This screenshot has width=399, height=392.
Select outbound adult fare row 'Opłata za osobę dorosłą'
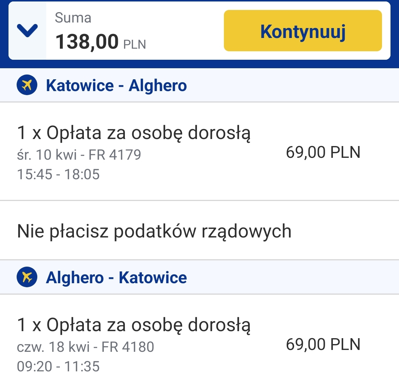click(x=199, y=152)
